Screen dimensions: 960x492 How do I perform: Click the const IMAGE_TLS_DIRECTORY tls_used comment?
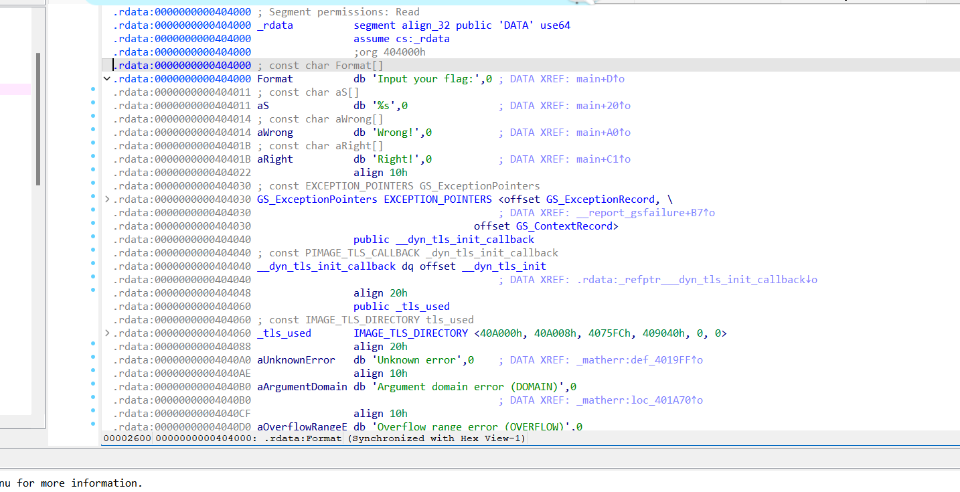(x=366, y=320)
